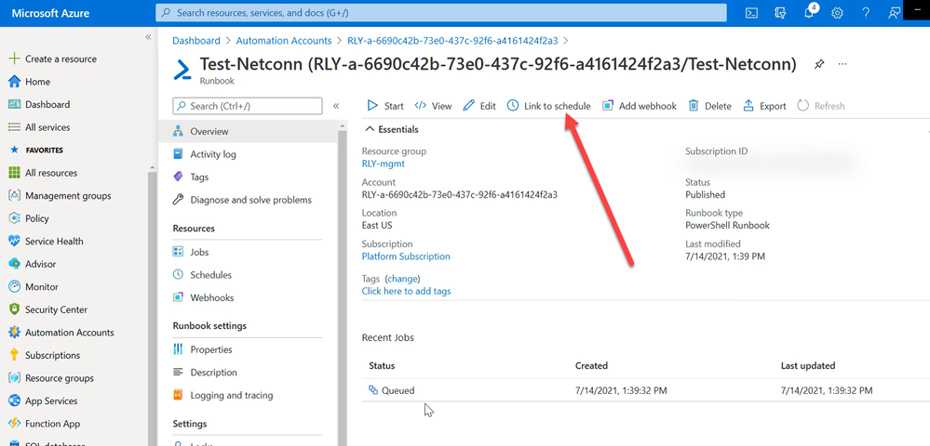
Task: Export the runbook
Action: tap(764, 106)
